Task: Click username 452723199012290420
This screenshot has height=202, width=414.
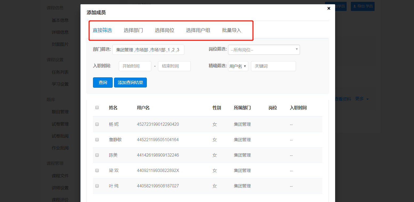Action: click(x=158, y=124)
